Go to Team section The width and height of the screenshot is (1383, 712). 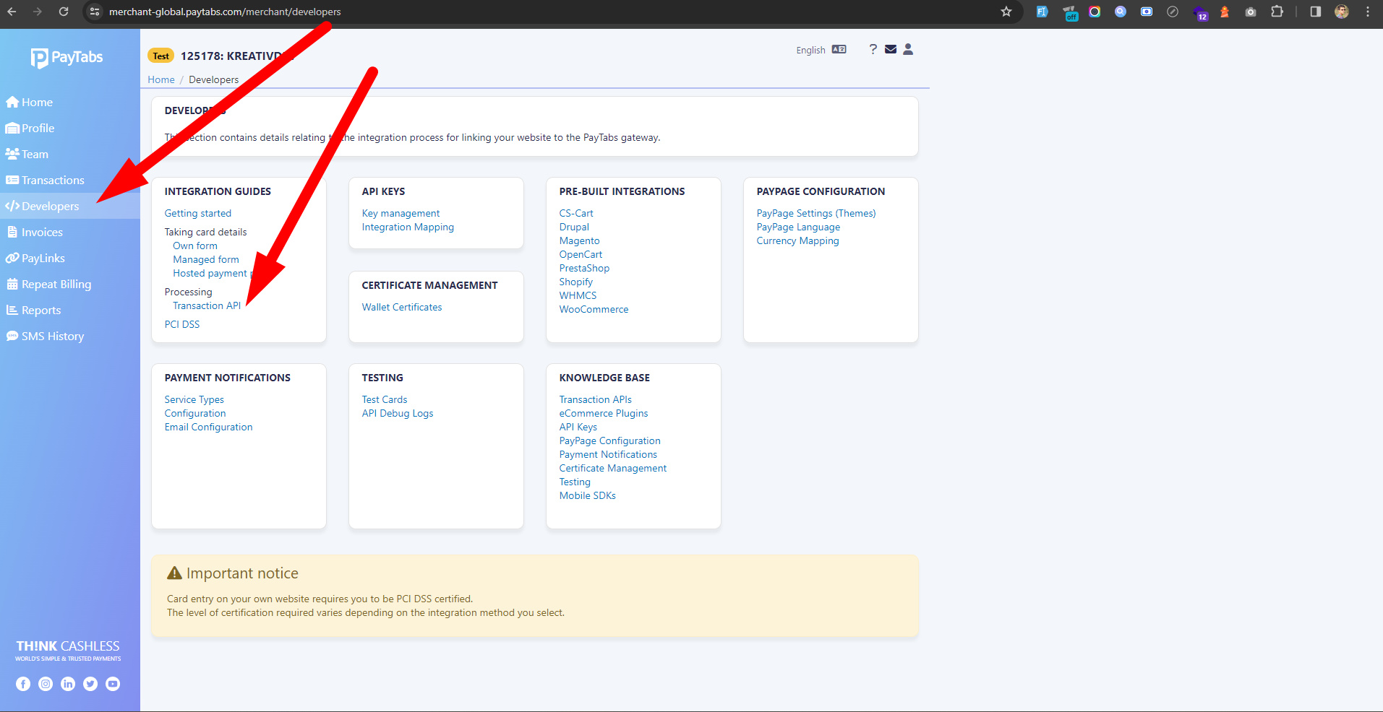pos(27,155)
